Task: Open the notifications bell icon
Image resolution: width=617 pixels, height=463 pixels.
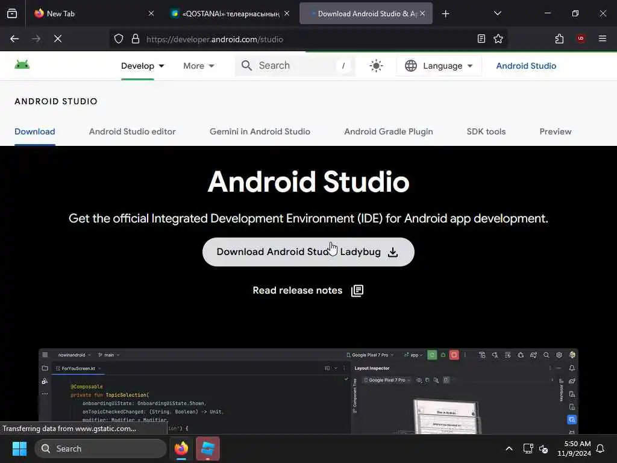Action: [x=600, y=449]
